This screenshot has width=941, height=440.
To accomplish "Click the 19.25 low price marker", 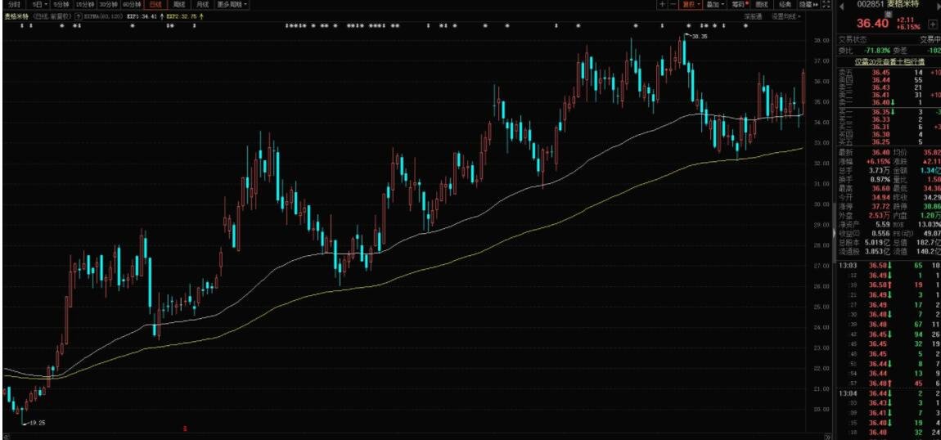I will click(x=37, y=423).
